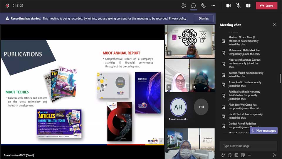Toggle the camera on or off

coord(229,6)
